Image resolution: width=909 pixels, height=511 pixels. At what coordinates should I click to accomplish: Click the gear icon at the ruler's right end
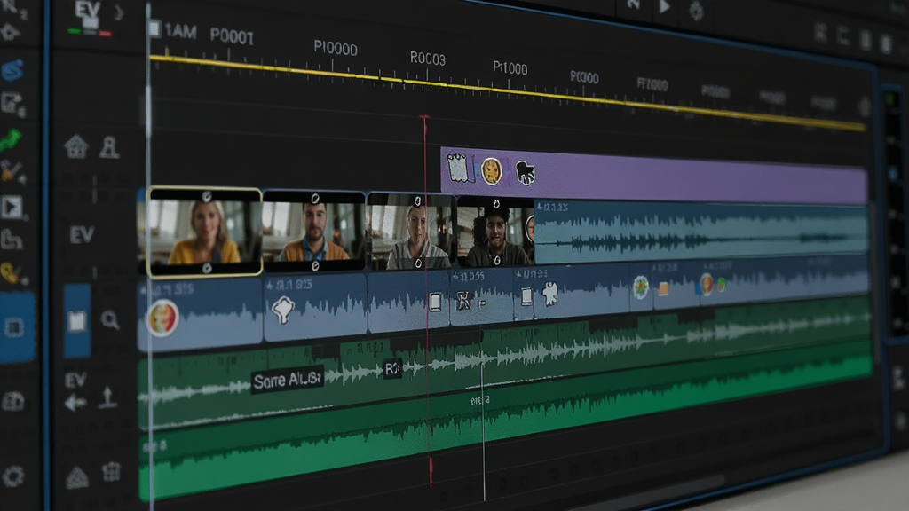pos(865,106)
